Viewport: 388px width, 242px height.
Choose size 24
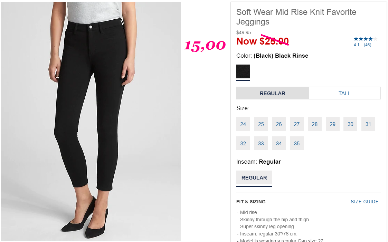[243, 124]
